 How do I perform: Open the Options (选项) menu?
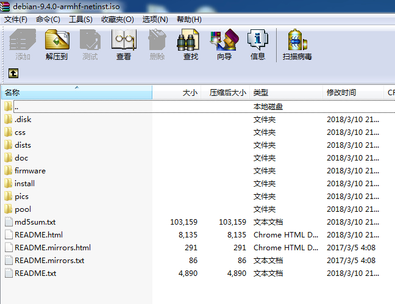click(155, 20)
